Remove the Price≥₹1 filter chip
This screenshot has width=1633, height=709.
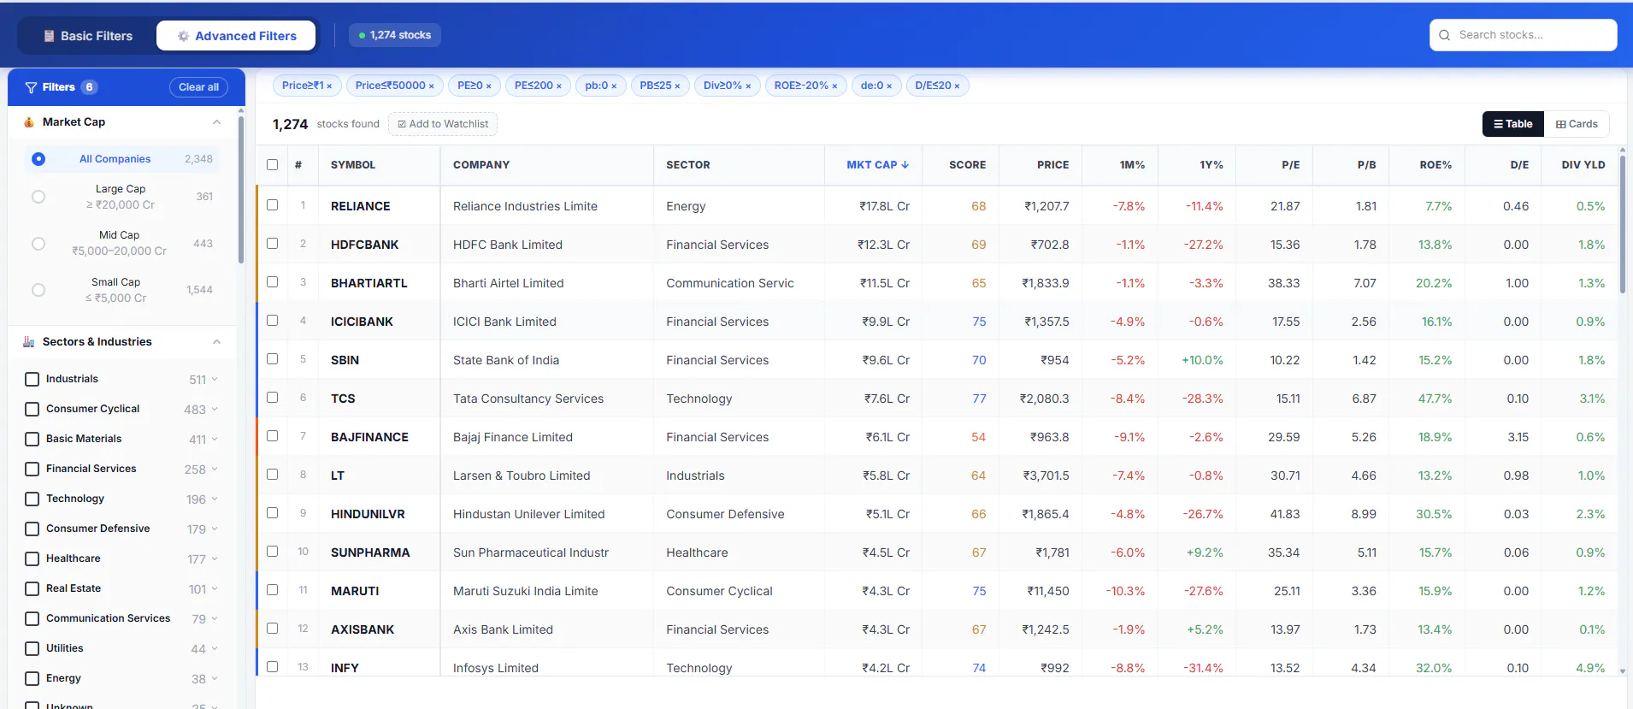click(329, 86)
